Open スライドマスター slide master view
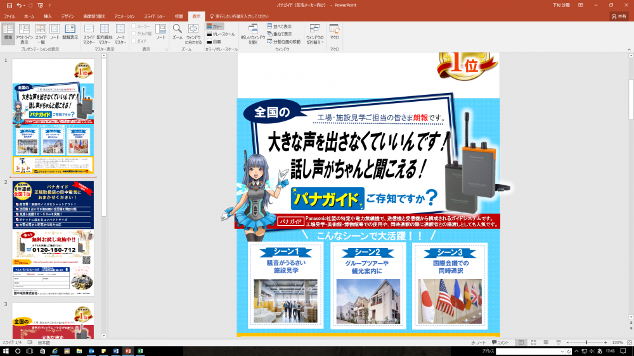This screenshot has height=356, width=634. (89, 34)
